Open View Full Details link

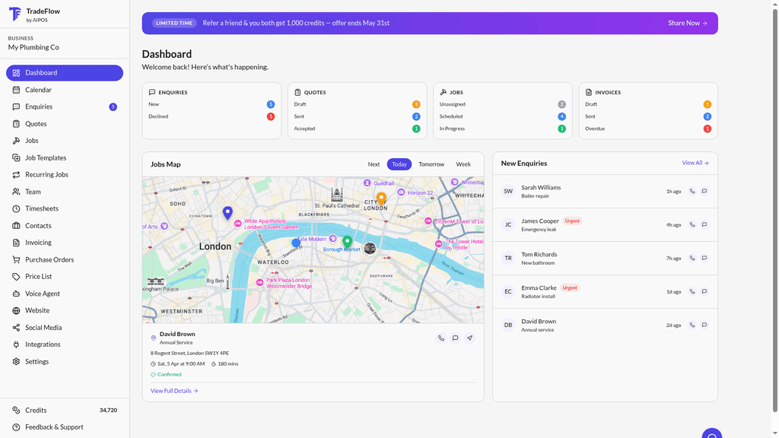[x=174, y=391]
